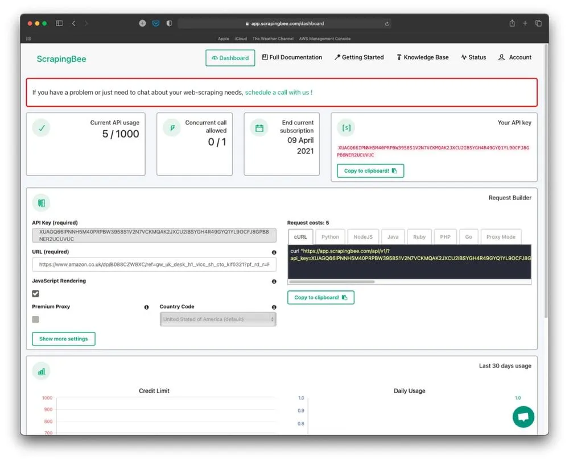The width and height of the screenshot is (569, 462).
Task: Show info tooltip for Country Code
Action: pyautogui.click(x=274, y=307)
